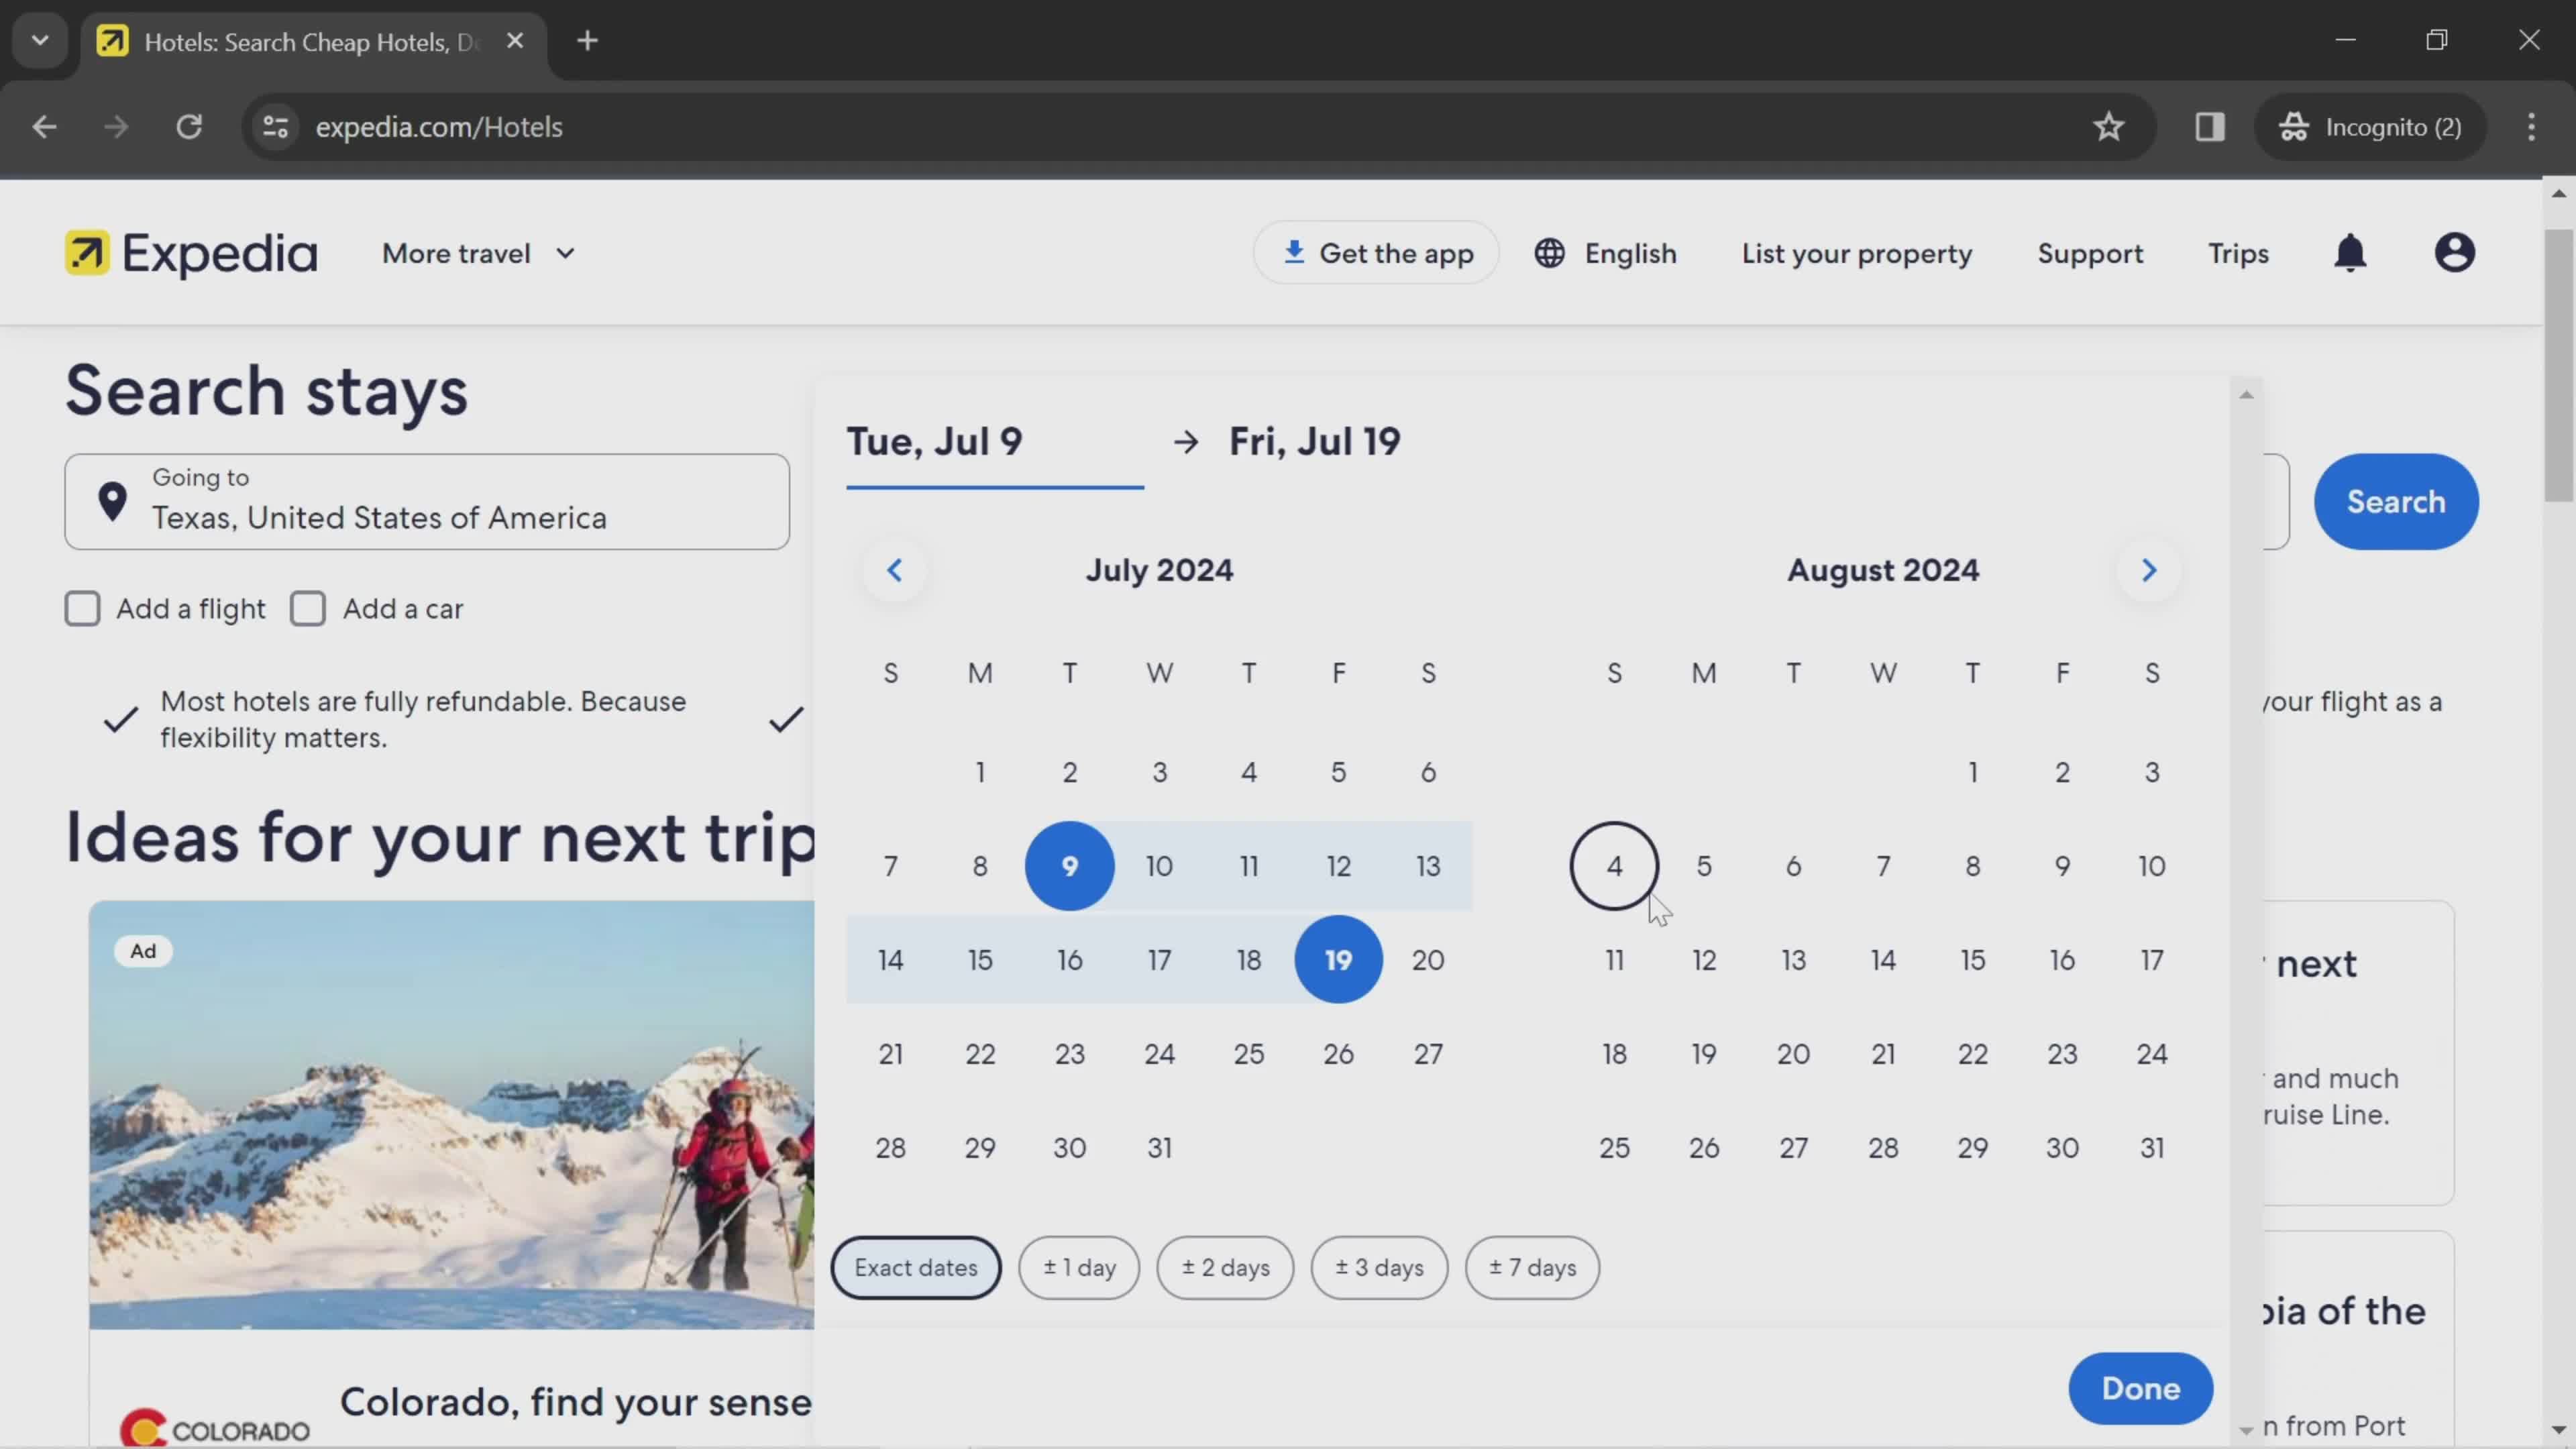Click the address bar URL

[x=439, y=127]
